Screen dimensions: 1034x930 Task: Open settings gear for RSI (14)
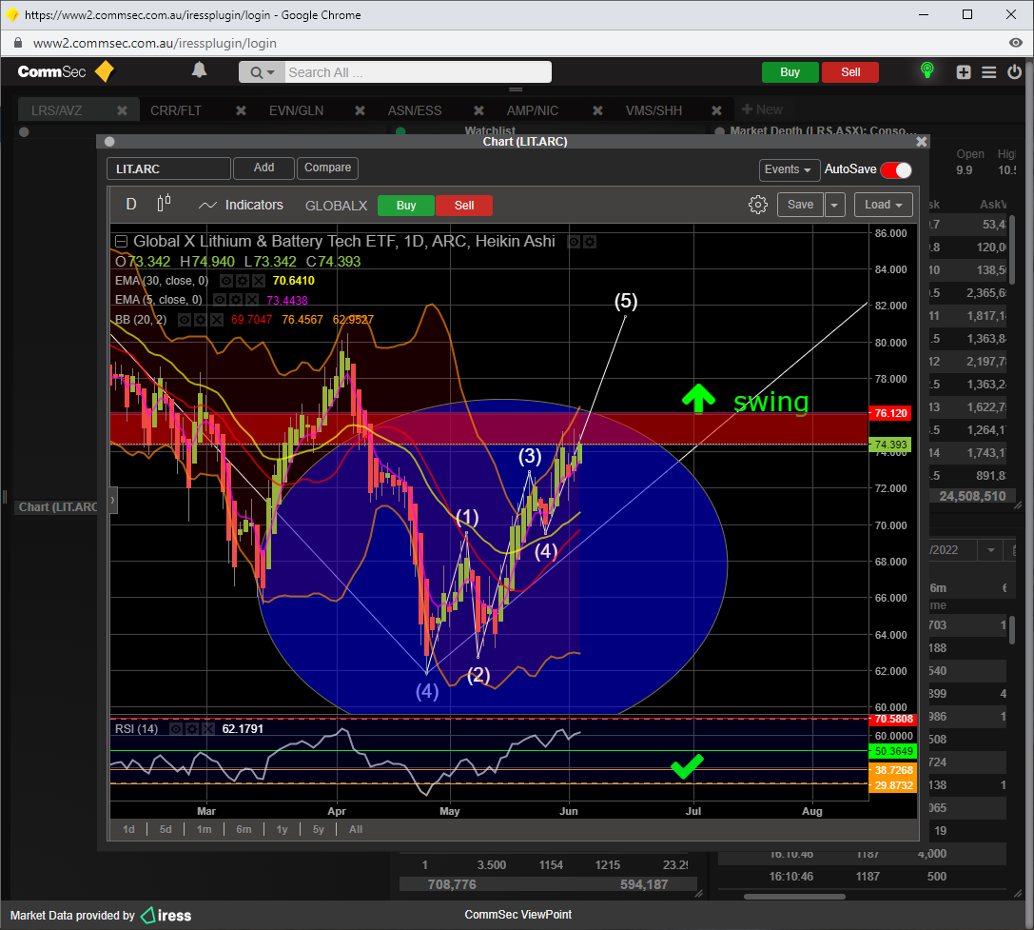[191, 729]
